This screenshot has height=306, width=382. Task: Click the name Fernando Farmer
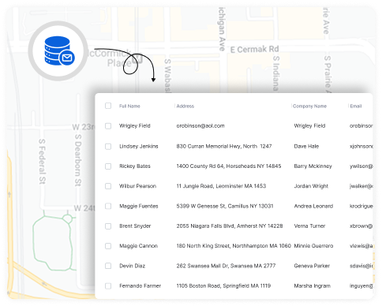(140, 285)
